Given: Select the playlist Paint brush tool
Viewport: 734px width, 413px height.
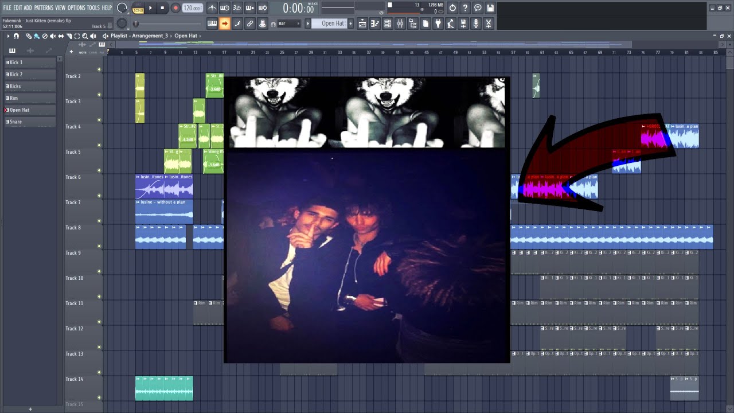Looking at the screenshot, I should [37, 36].
